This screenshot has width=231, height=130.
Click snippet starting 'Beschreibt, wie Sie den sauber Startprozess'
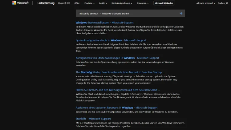tap(127, 112)
